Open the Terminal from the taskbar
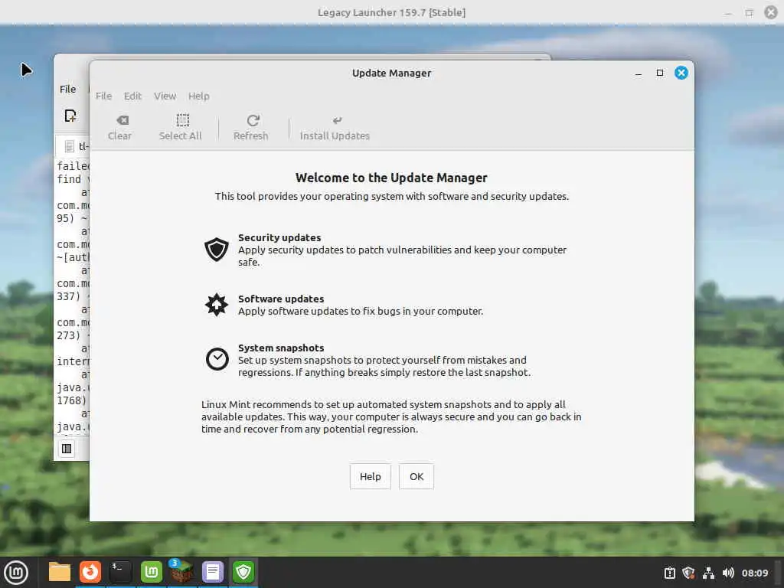 120,572
